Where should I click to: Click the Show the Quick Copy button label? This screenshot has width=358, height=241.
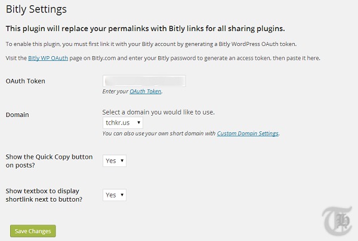49,161
